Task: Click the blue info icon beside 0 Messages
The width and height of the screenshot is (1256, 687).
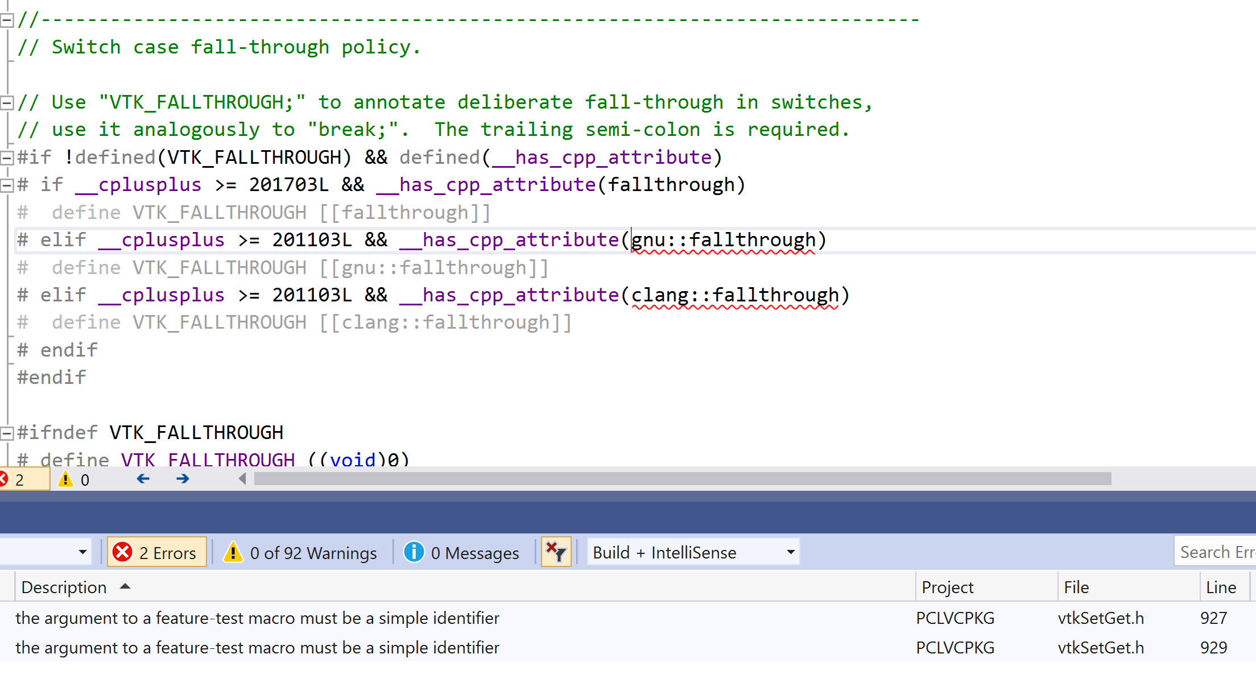Action: (x=414, y=552)
